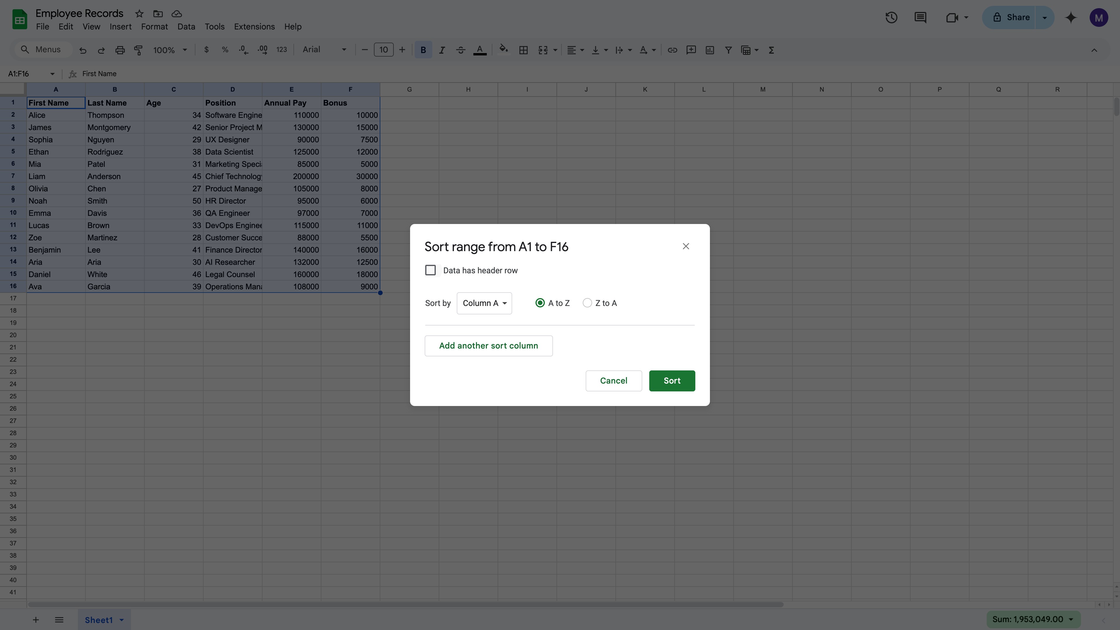Click the Share button
The height and width of the screenshot is (630, 1120).
tap(1009, 17)
